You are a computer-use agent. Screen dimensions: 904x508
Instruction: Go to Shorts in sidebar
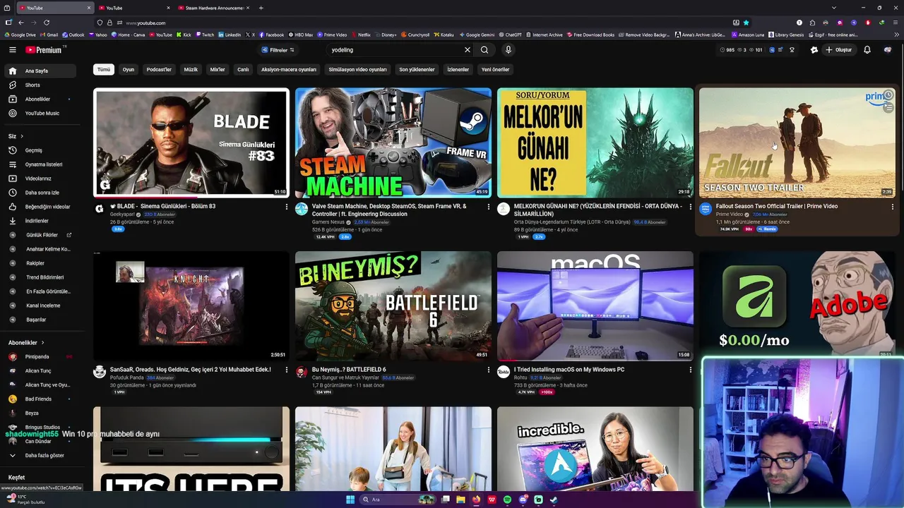pos(39,85)
